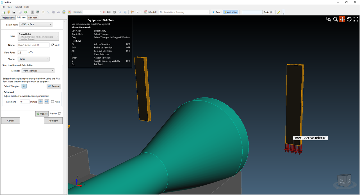
Task: Uncheck the Auto checkbox beside the Name field
Action: click(53, 45)
